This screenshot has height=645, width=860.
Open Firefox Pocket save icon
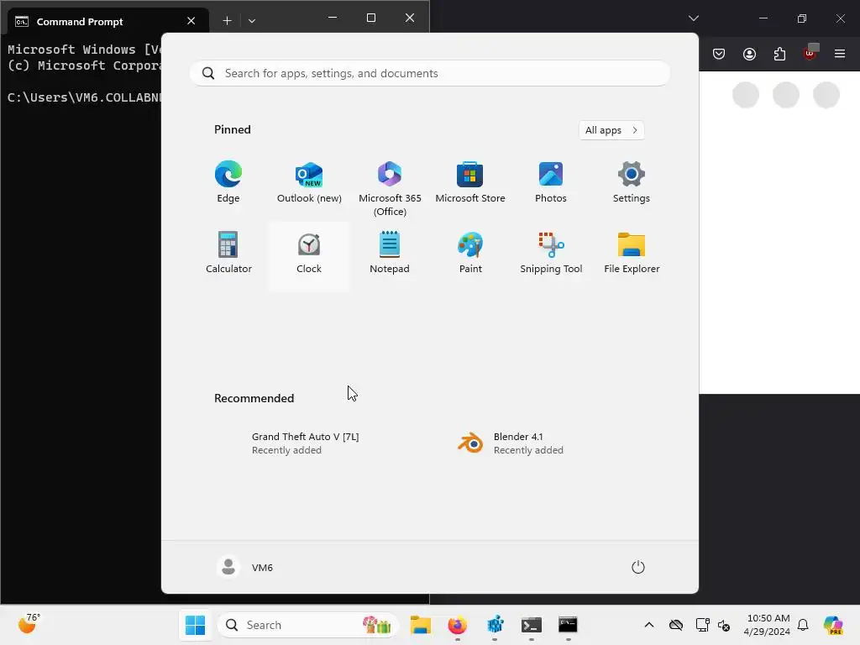point(719,54)
